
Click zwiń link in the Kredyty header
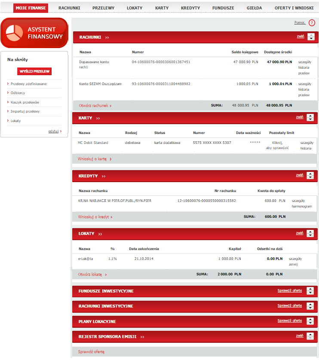pos(300,175)
